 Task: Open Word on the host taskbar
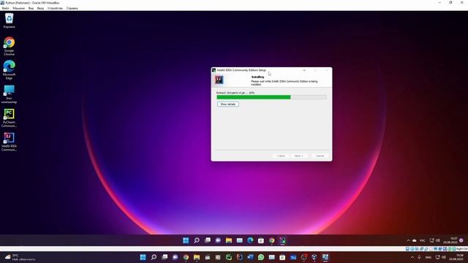click(250, 257)
